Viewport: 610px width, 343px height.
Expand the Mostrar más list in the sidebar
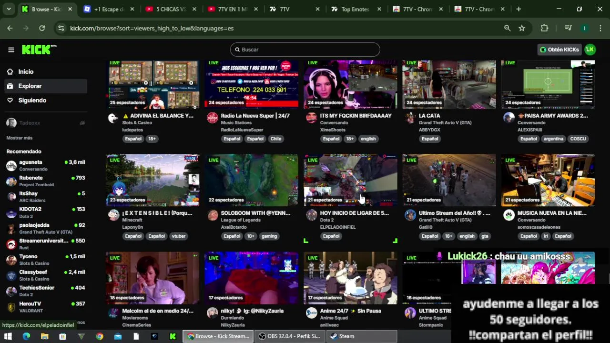(x=20, y=138)
